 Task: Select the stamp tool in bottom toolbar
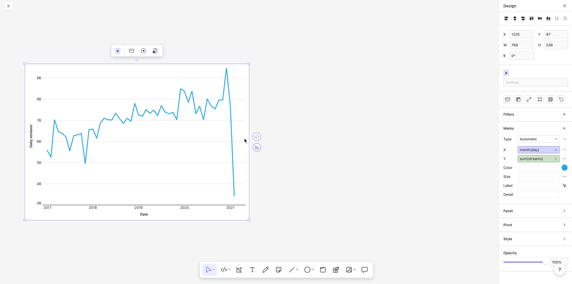(x=336, y=270)
